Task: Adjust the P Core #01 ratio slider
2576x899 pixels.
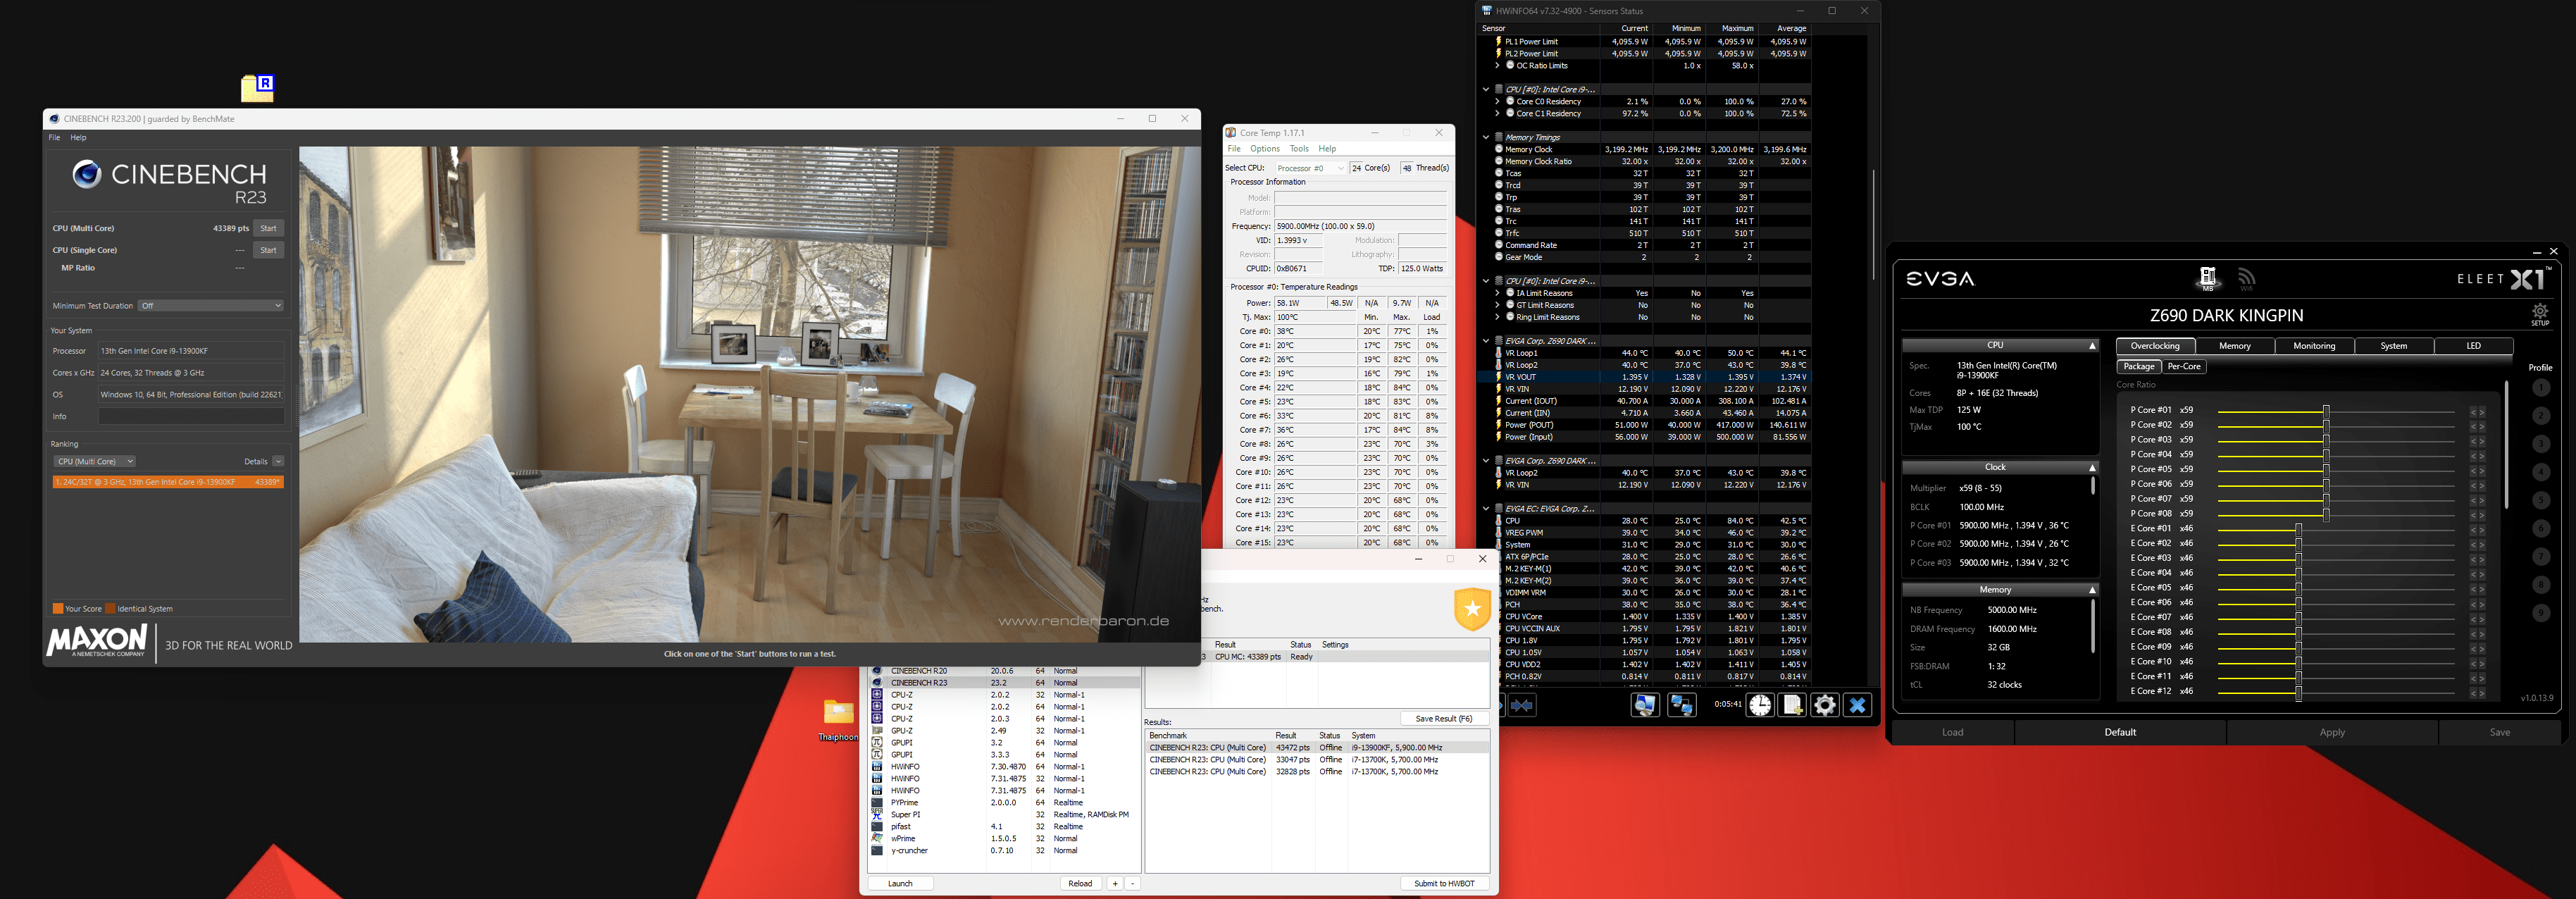Action: tap(2325, 411)
